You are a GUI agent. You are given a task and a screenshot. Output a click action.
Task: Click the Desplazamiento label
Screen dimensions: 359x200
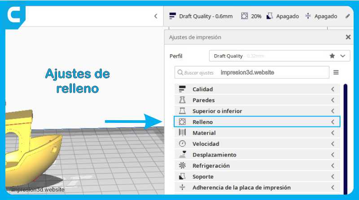(x=215, y=155)
